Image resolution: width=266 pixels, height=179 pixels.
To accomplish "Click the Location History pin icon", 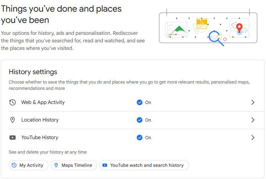I will click(12, 120).
